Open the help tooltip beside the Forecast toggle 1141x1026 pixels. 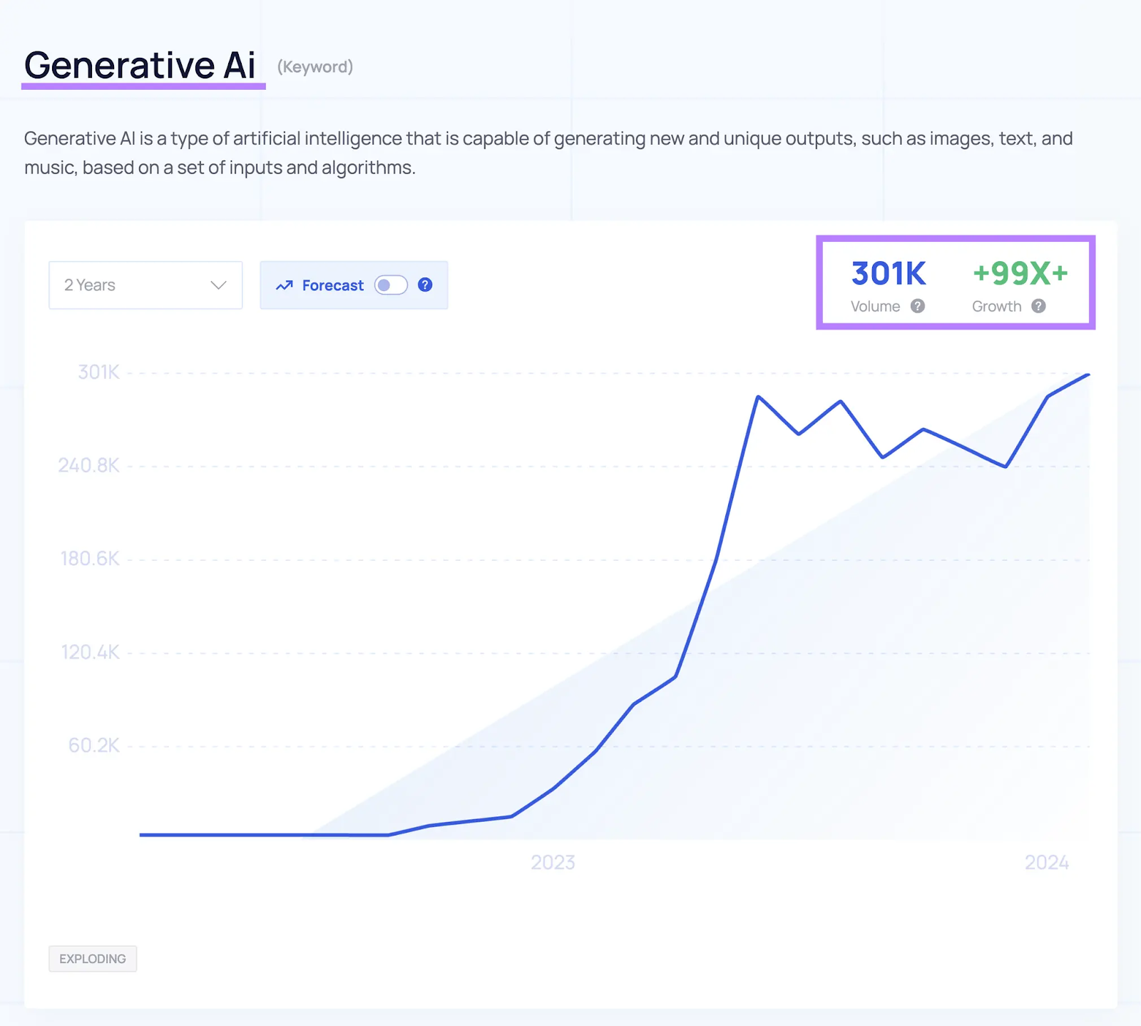[x=424, y=285]
